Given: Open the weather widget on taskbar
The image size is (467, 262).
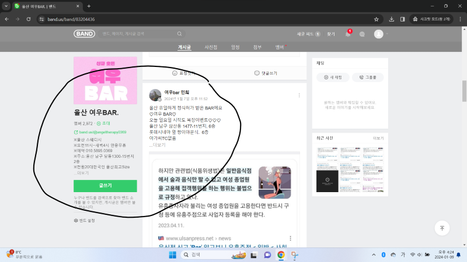Looking at the screenshot, I should pyautogui.click(x=25, y=254).
